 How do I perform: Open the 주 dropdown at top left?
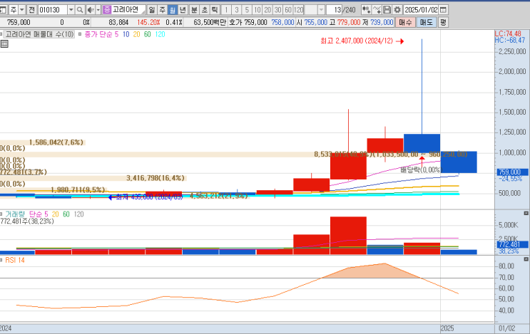[21, 10]
